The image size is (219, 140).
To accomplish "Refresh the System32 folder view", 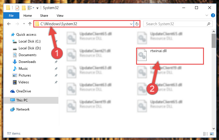I will 137,24.
